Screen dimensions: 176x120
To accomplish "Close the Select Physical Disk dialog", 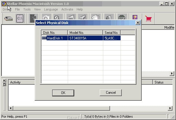I will 138,23.
